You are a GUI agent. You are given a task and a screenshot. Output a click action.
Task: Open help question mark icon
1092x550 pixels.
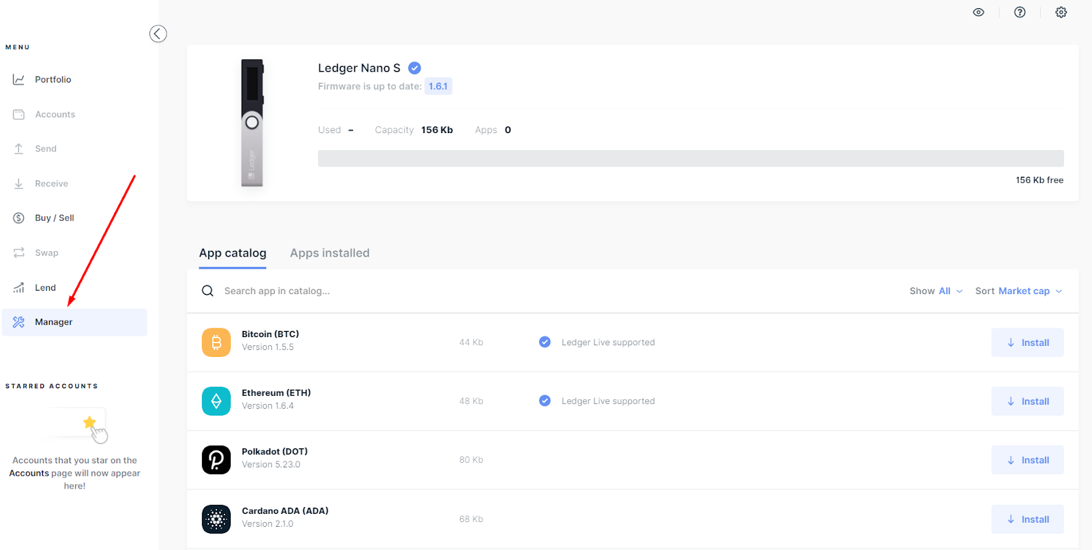coord(1020,12)
